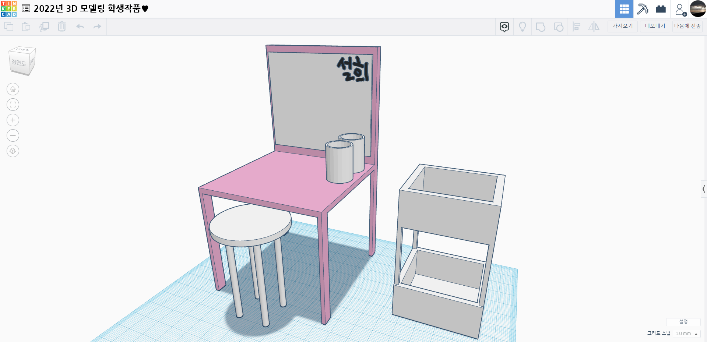The height and width of the screenshot is (342, 707).
Task: Click the Fit all in view icon
Action: [x=13, y=105]
